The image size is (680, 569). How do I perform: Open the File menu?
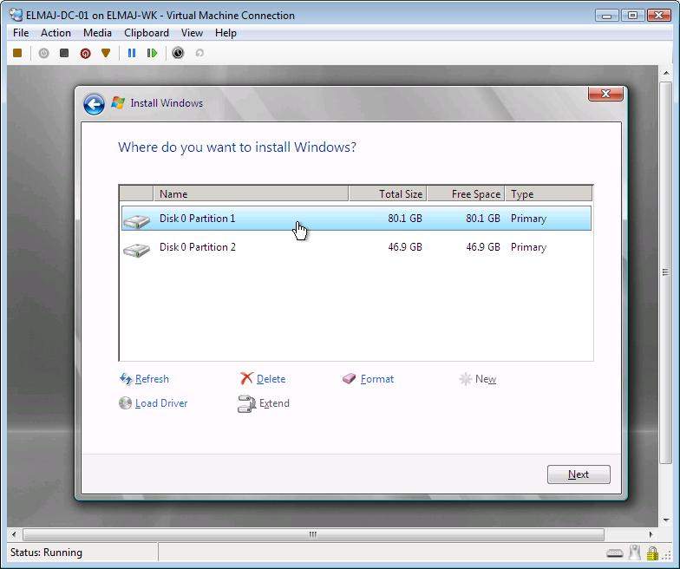21,33
